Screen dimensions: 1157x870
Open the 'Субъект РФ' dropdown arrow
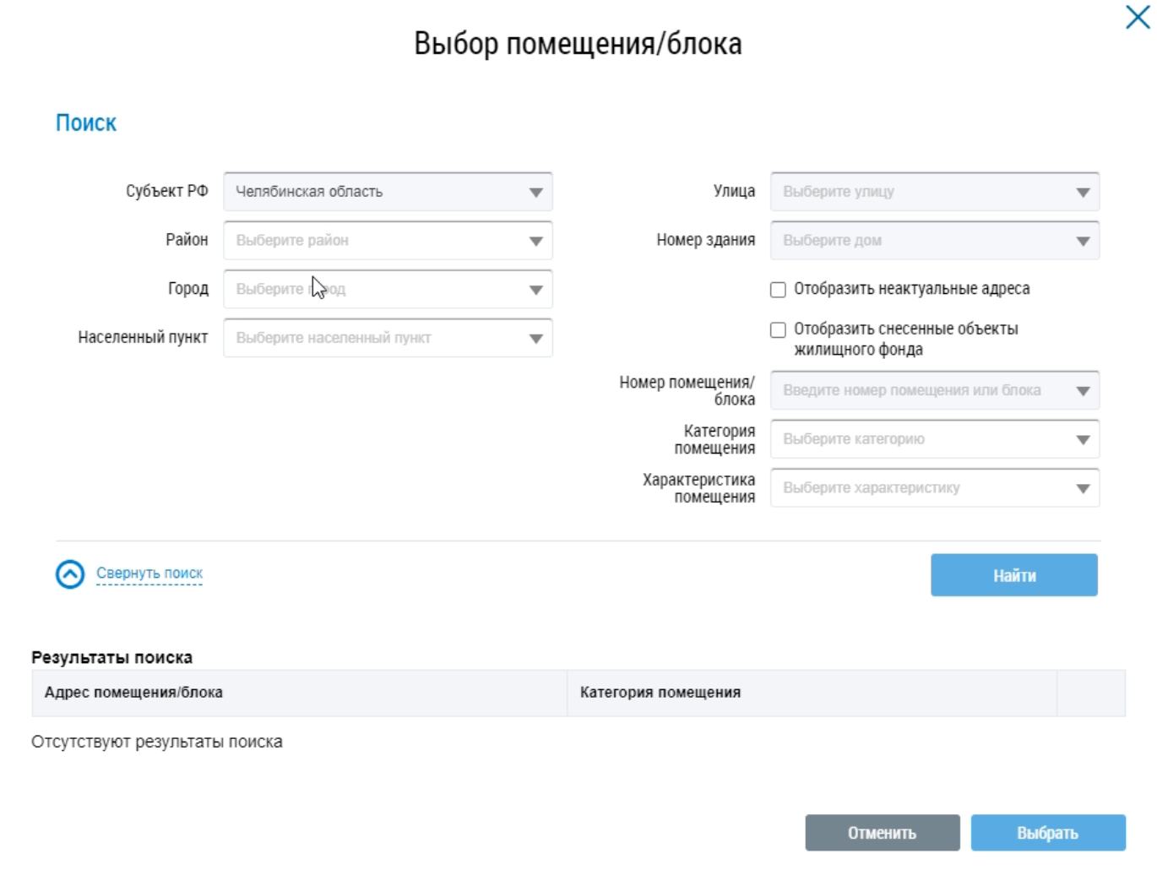pyautogui.click(x=535, y=193)
